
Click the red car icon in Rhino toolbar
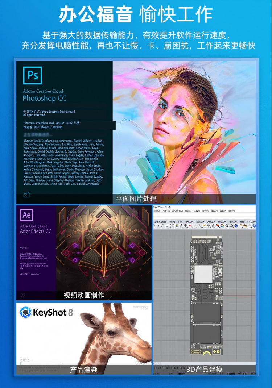point(190,226)
